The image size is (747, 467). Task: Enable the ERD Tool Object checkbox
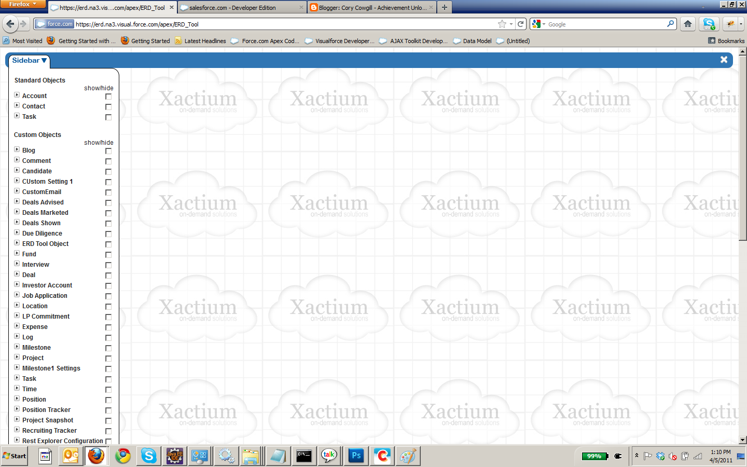tap(108, 244)
